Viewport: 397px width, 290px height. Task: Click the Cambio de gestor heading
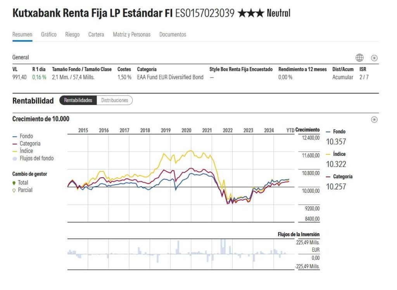[29, 174]
